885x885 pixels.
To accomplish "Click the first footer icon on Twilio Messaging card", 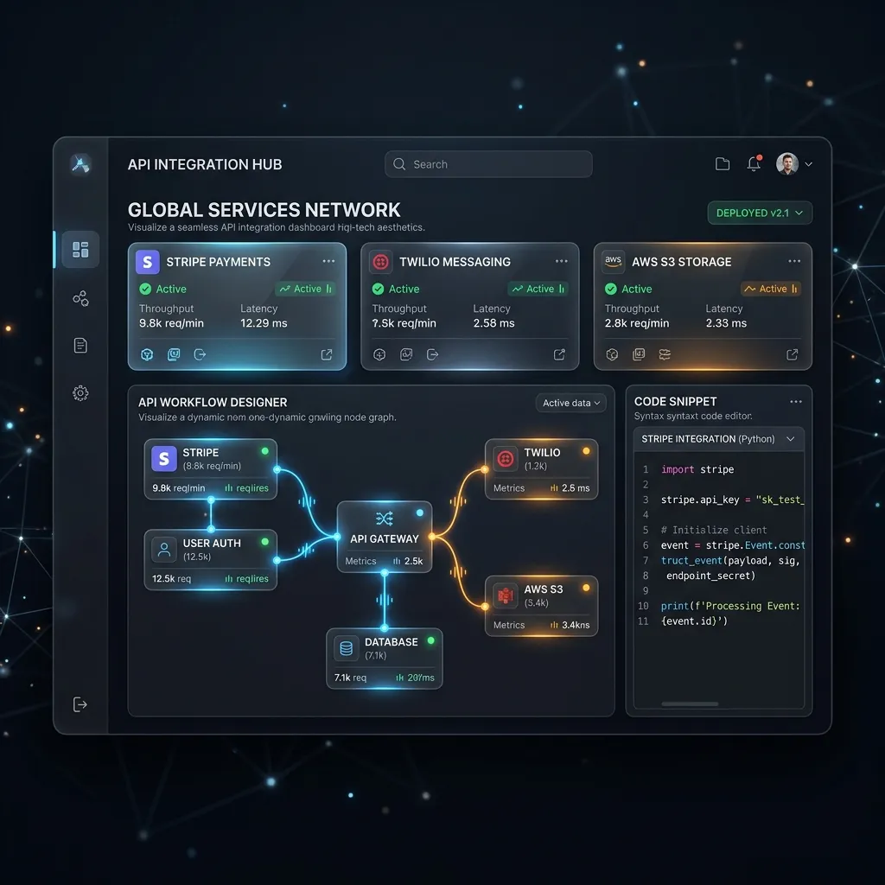I will click(379, 354).
